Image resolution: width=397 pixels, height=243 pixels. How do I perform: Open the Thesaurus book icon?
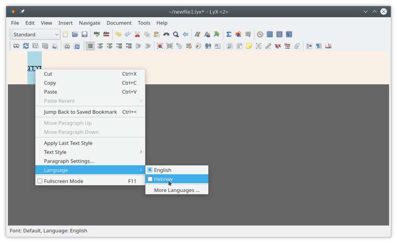point(328,46)
